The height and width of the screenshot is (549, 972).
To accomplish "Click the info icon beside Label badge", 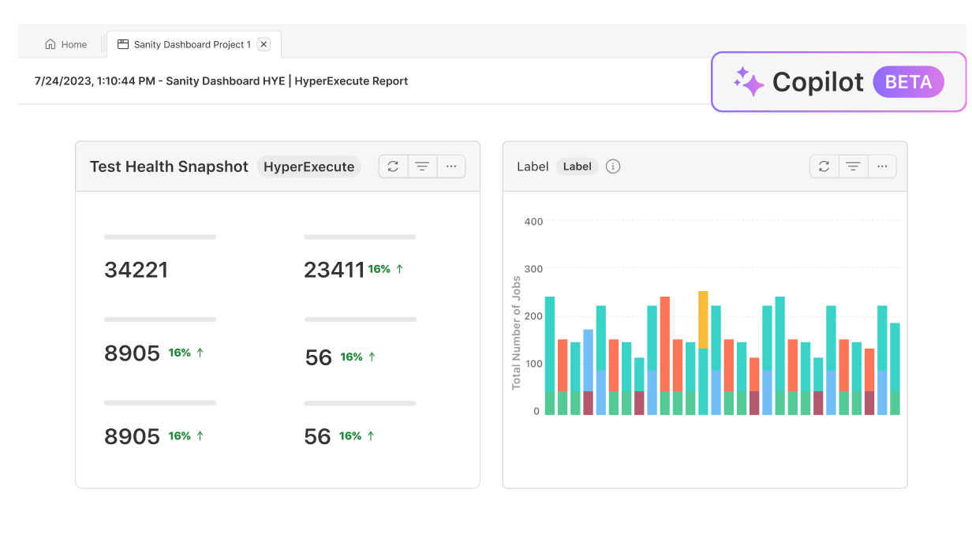I will [x=613, y=166].
